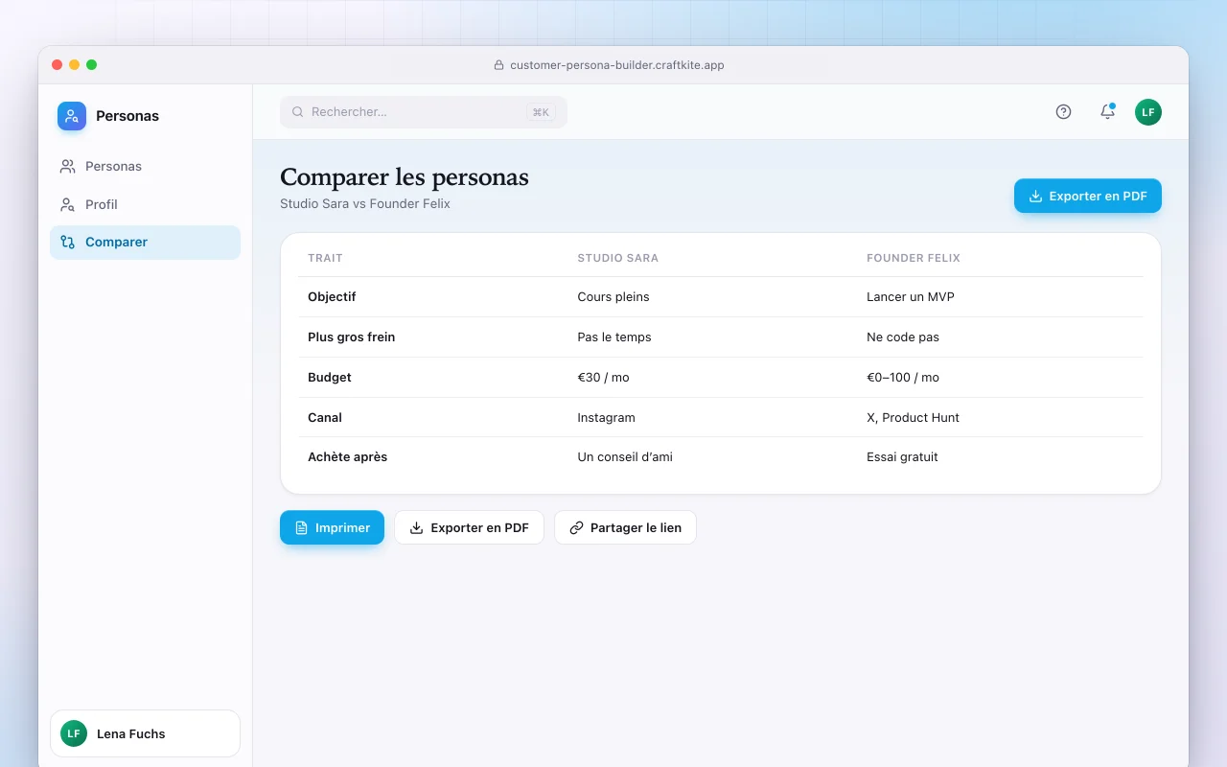1227x767 pixels.
Task: Select the Budget row label
Action: click(x=330, y=378)
